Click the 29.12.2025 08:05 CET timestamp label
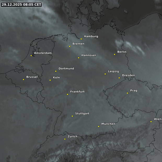The height and width of the screenshot is (162, 162). pyautogui.click(x=21, y=4)
